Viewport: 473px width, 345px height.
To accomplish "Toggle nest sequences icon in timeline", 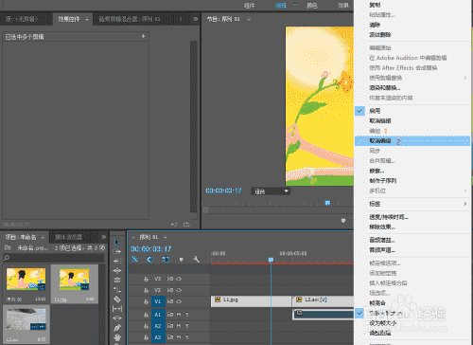I will click(135, 260).
